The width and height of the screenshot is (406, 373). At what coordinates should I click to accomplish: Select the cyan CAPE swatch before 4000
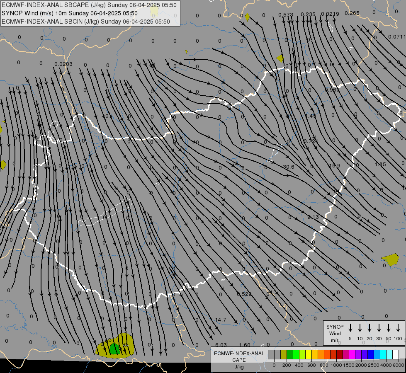[x=383, y=355]
